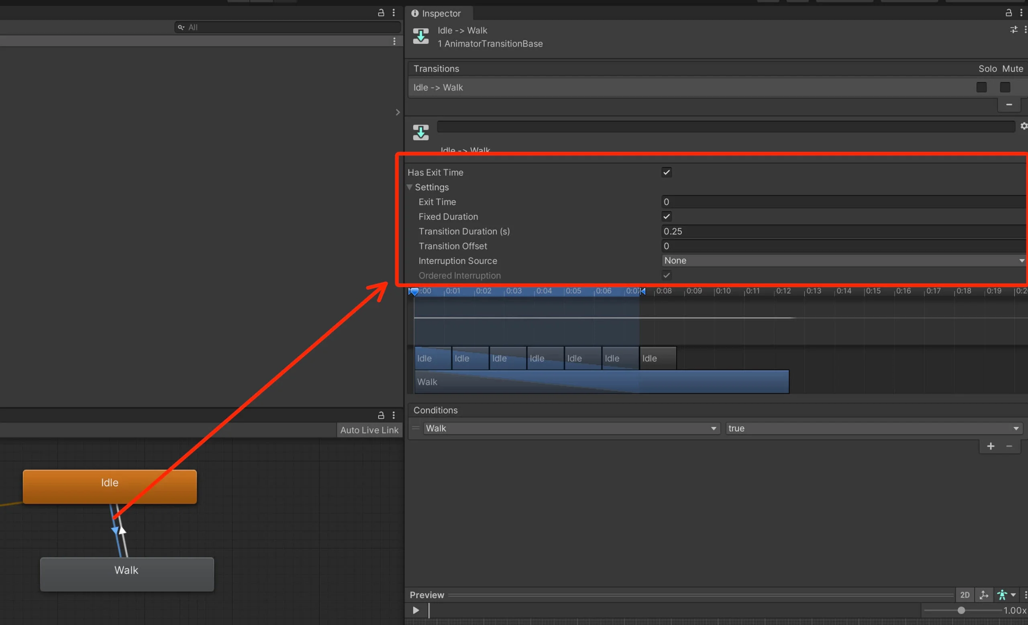Open Animator panel three-dot menu

click(x=394, y=415)
